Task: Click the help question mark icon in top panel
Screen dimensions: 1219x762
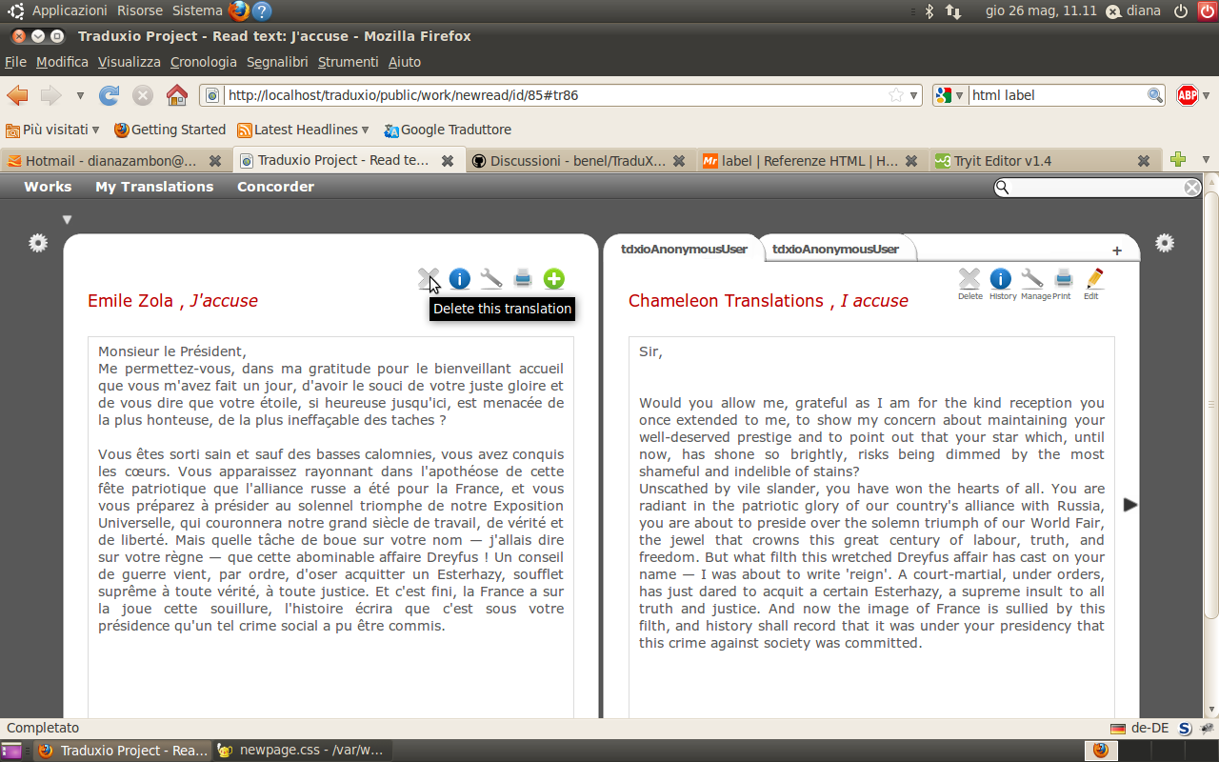Action: point(262,10)
